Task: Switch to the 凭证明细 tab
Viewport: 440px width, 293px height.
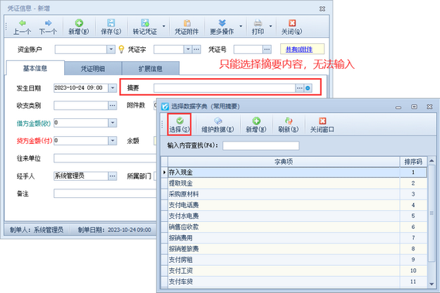Action: (93, 68)
